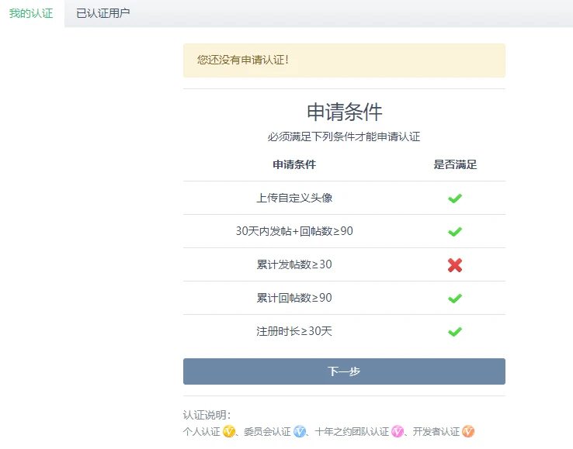The image size is (573, 449).
Task: Click the green check for 累计回帖数≥90
Action: click(455, 299)
